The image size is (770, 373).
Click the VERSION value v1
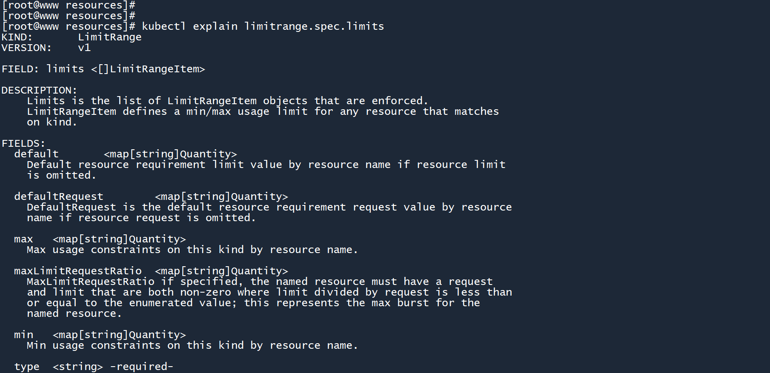point(84,48)
